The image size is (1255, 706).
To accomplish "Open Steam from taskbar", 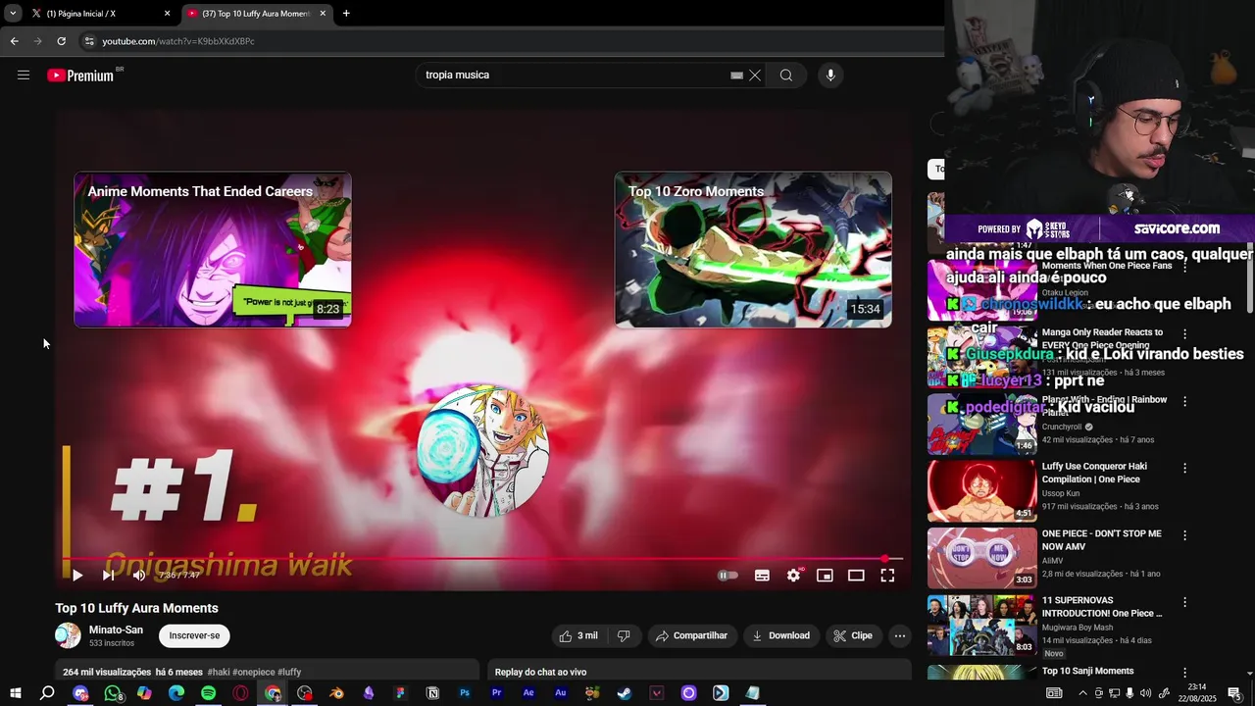I will click(x=625, y=693).
